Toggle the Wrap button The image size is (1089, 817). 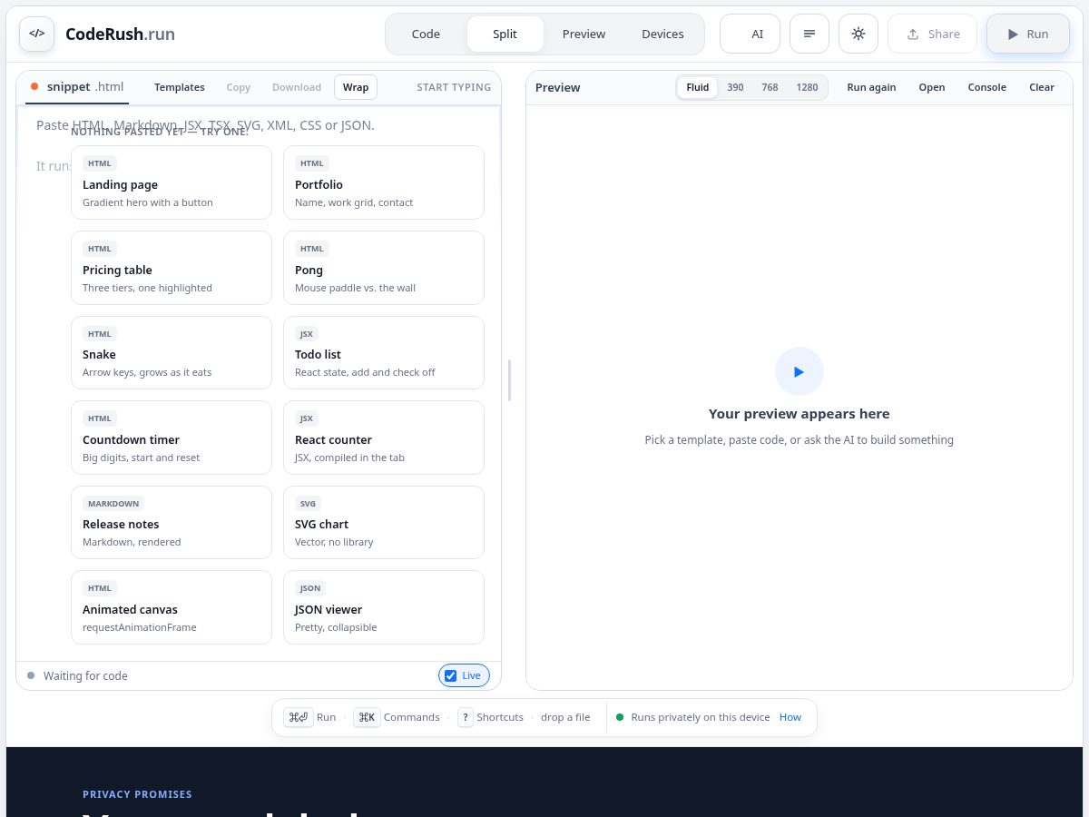[x=356, y=87]
